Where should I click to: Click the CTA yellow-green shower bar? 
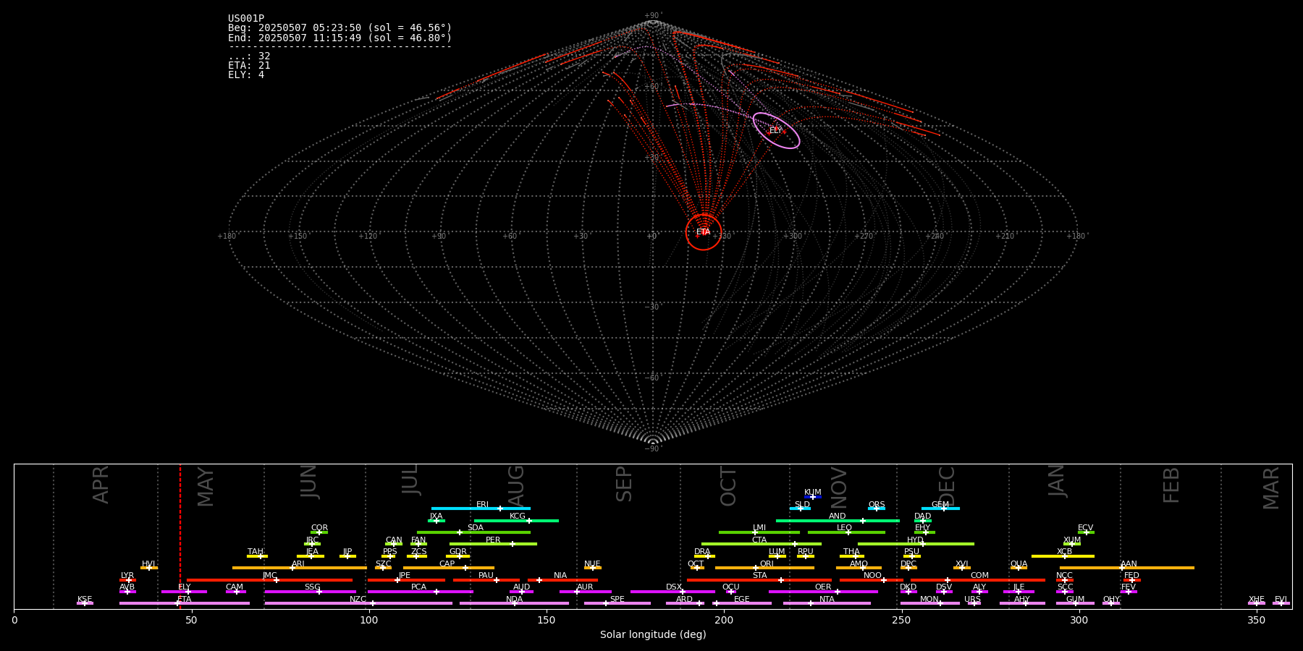coord(762,544)
